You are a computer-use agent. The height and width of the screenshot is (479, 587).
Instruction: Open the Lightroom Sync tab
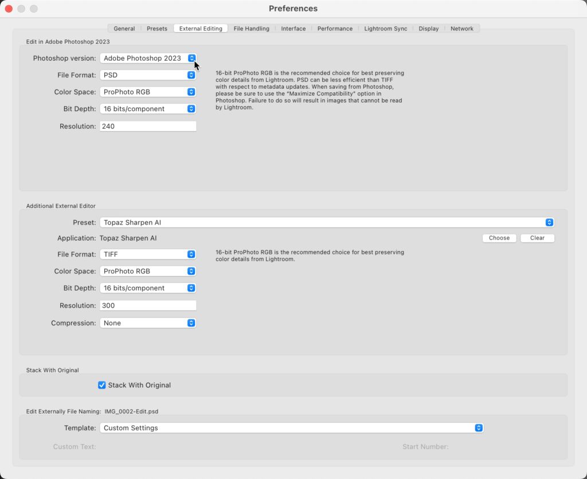click(x=386, y=29)
